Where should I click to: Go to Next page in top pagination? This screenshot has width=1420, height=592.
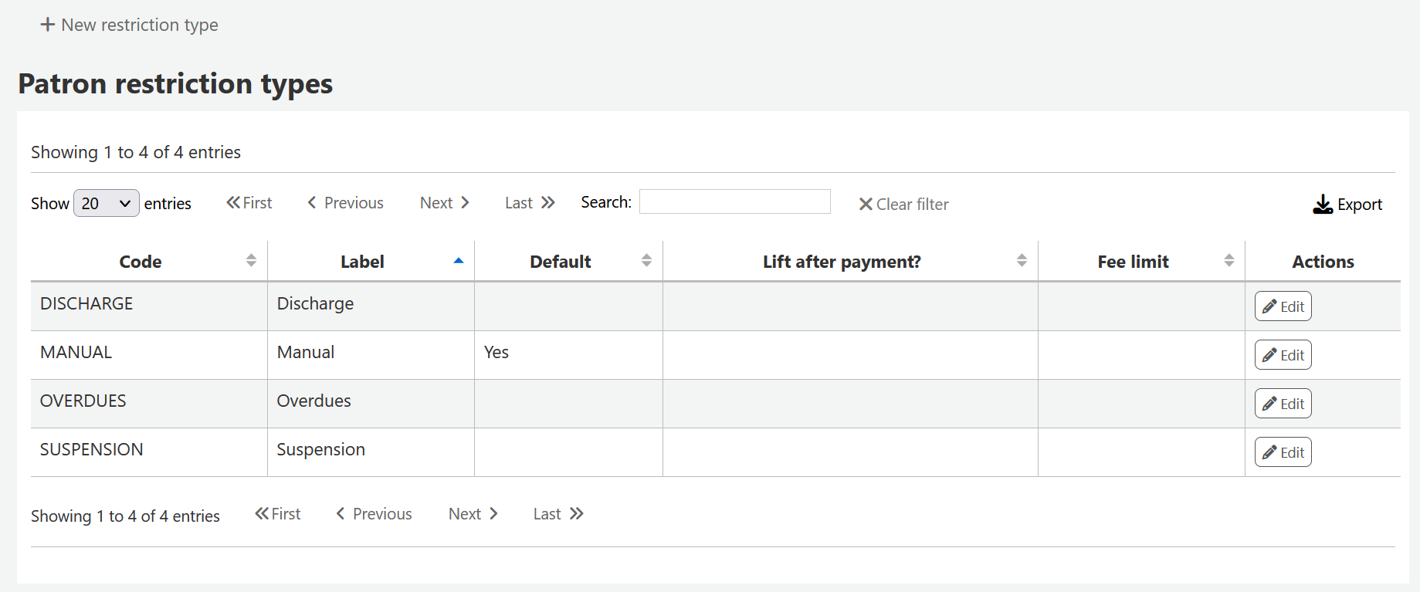coord(445,203)
